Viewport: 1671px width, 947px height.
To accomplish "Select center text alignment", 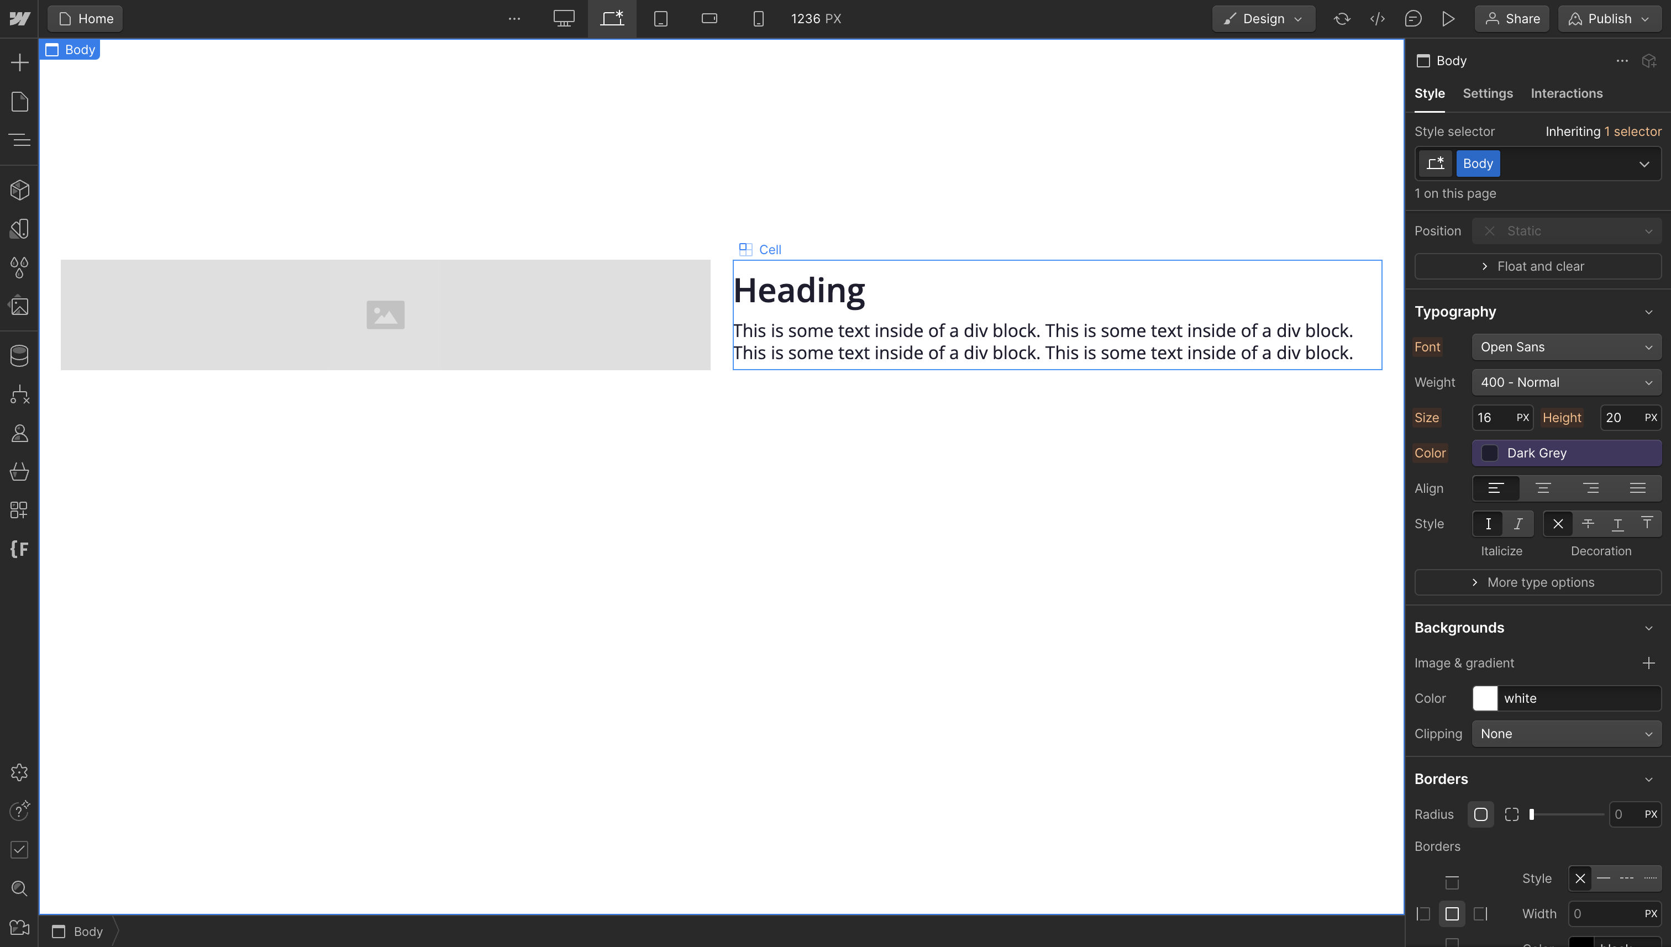I will pyautogui.click(x=1543, y=488).
